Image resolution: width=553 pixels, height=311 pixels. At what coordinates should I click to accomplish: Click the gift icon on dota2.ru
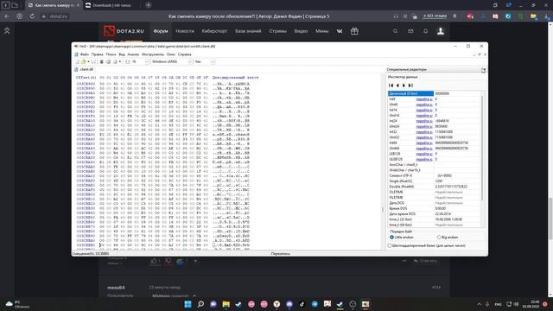[x=354, y=31]
